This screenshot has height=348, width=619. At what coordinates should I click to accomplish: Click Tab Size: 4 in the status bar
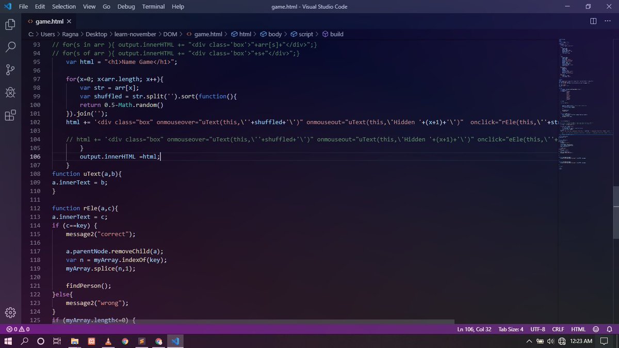(511, 329)
